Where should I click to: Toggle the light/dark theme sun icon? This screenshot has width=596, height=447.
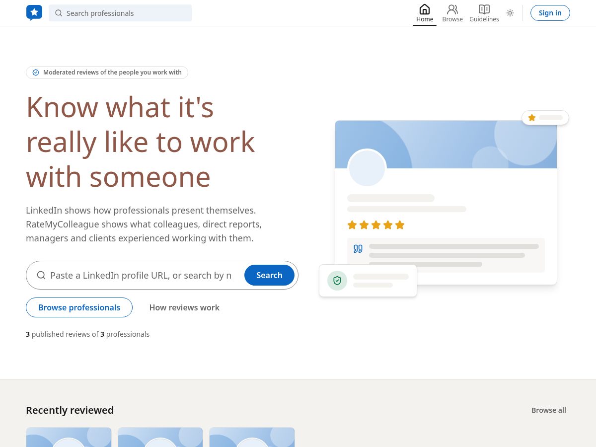510,13
